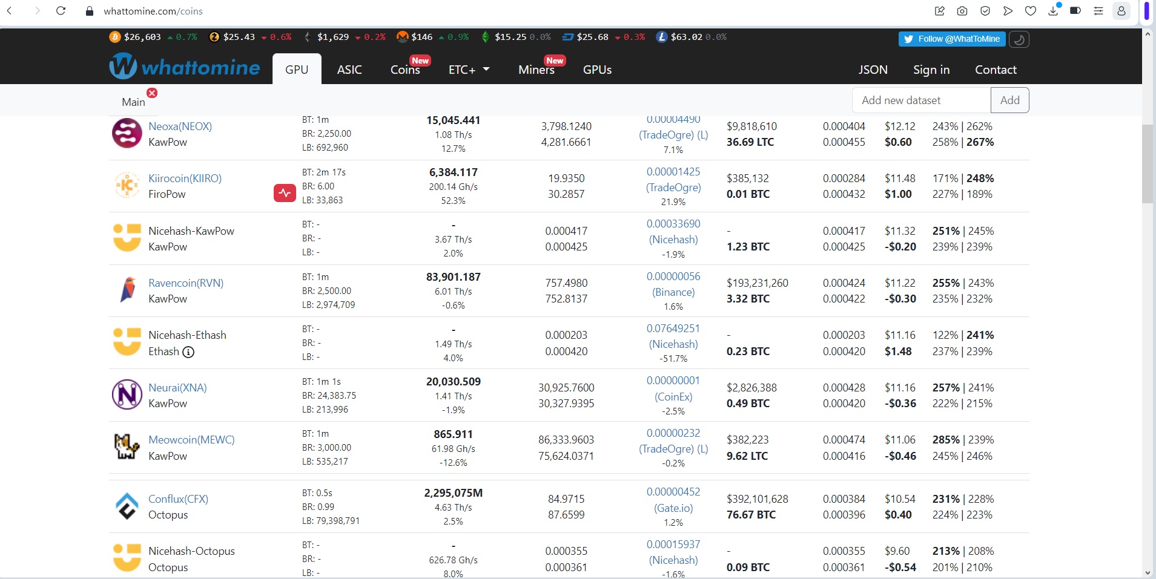
Task: Switch to the GPU tab
Action: 297,69
